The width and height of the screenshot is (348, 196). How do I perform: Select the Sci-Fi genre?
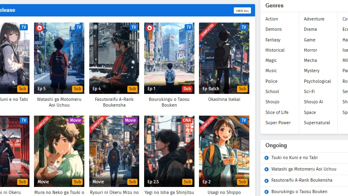point(309,91)
